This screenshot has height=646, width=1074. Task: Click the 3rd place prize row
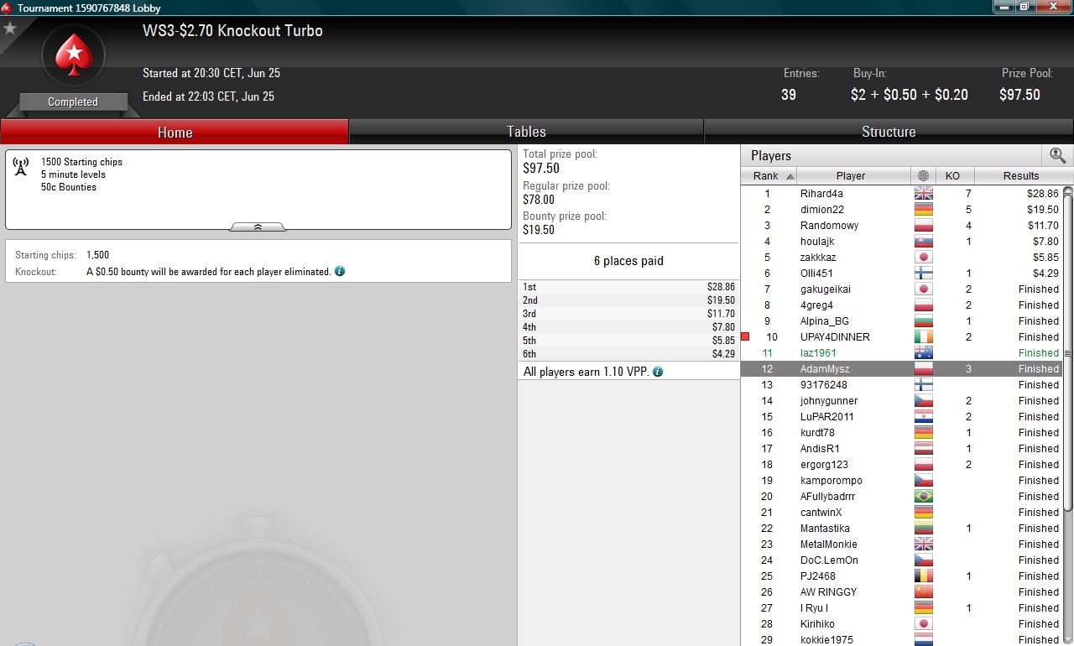(628, 314)
